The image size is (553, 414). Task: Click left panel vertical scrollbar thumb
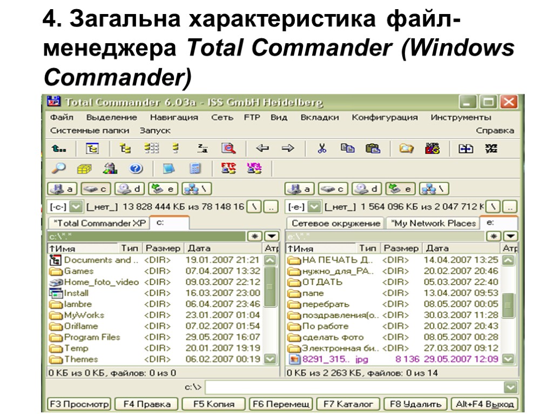[271, 287]
